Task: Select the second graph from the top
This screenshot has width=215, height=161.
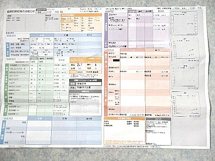Action: pos(185,49)
